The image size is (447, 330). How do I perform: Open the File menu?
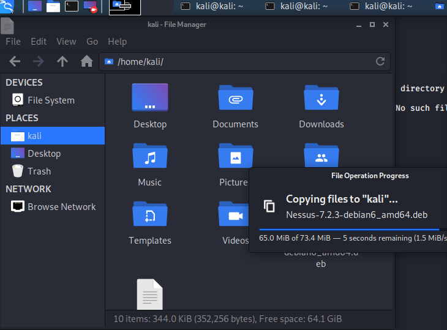coord(13,42)
